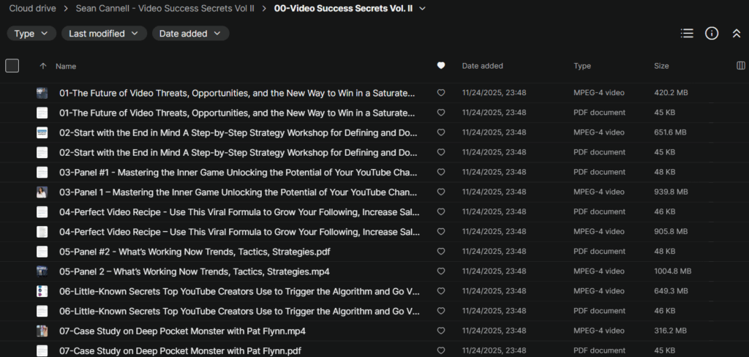Image resolution: width=749 pixels, height=357 pixels.
Task: Go to Sean Cannell Video Success Secrets breadcrumb
Action: pos(165,9)
